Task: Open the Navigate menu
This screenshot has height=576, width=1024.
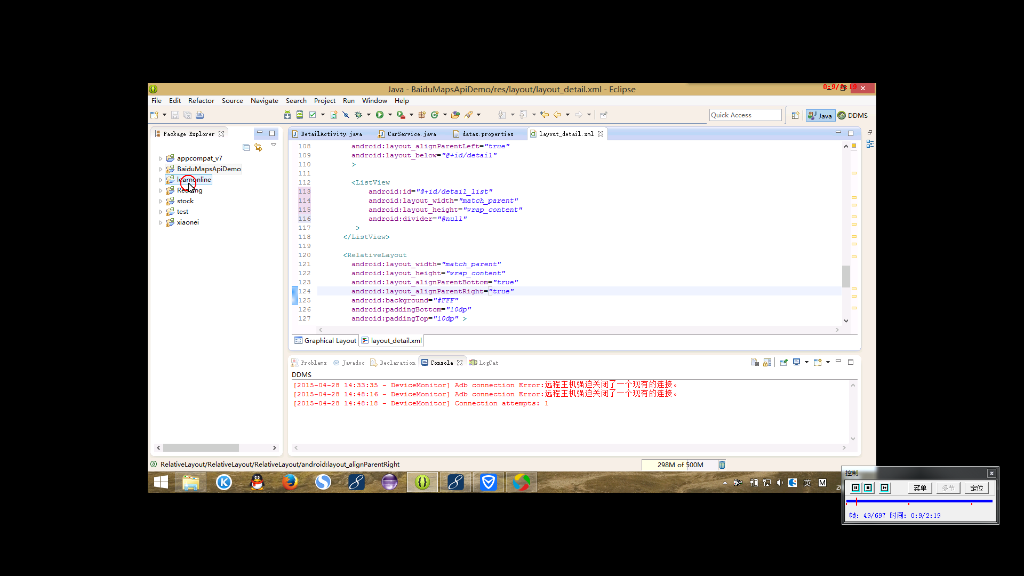Action: click(265, 100)
